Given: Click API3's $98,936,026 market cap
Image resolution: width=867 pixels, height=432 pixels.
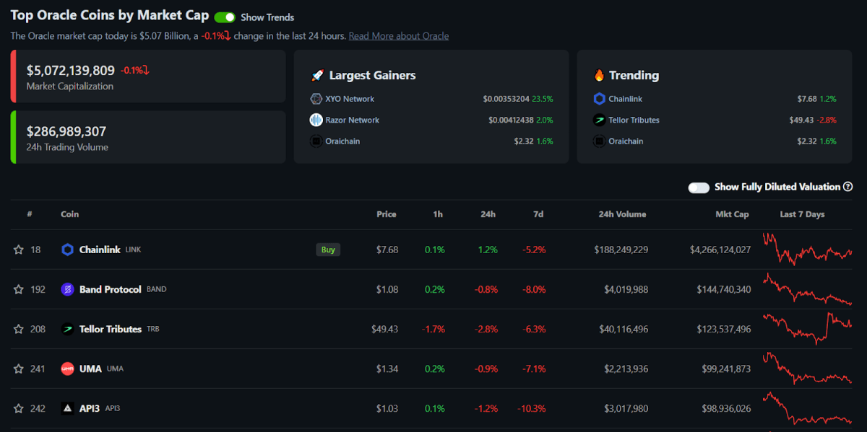Looking at the screenshot, I should tap(726, 408).
